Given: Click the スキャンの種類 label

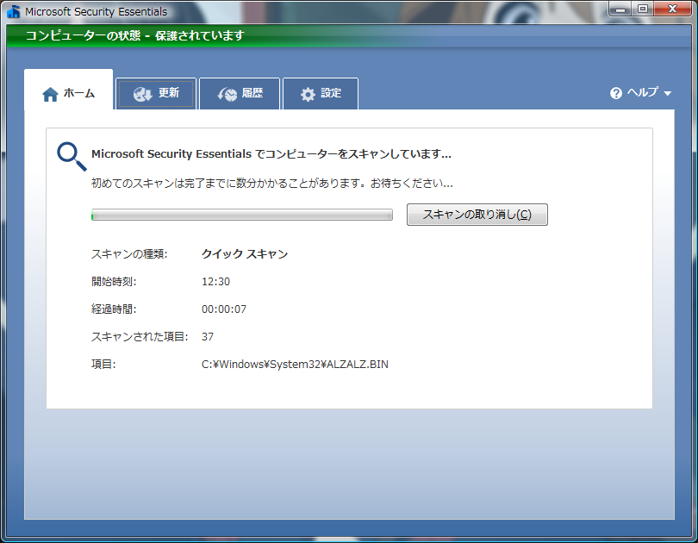Looking at the screenshot, I should click(x=129, y=254).
